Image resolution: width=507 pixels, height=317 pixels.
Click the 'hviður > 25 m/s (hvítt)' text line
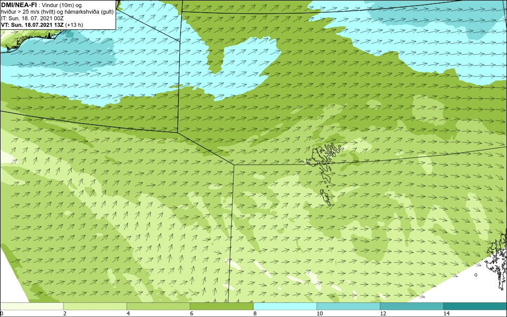pyautogui.click(x=57, y=12)
